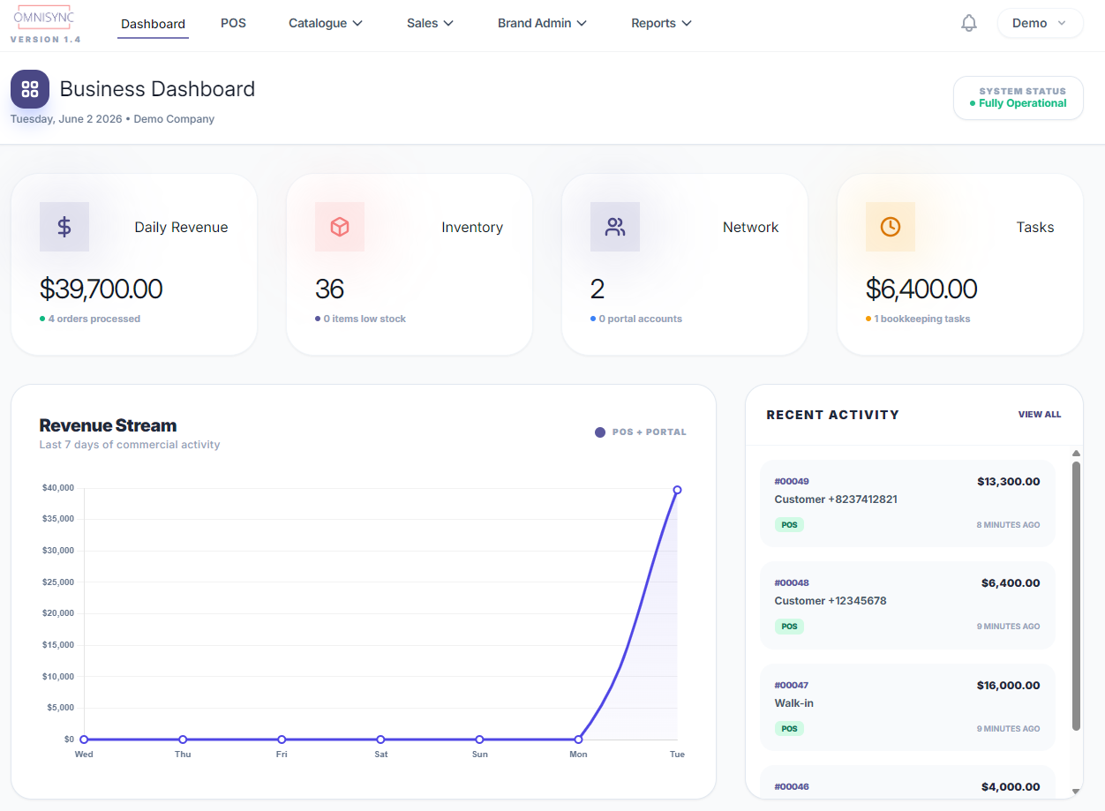
Task: Click the System Status Fully Operational badge
Action: [x=1019, y=98]
